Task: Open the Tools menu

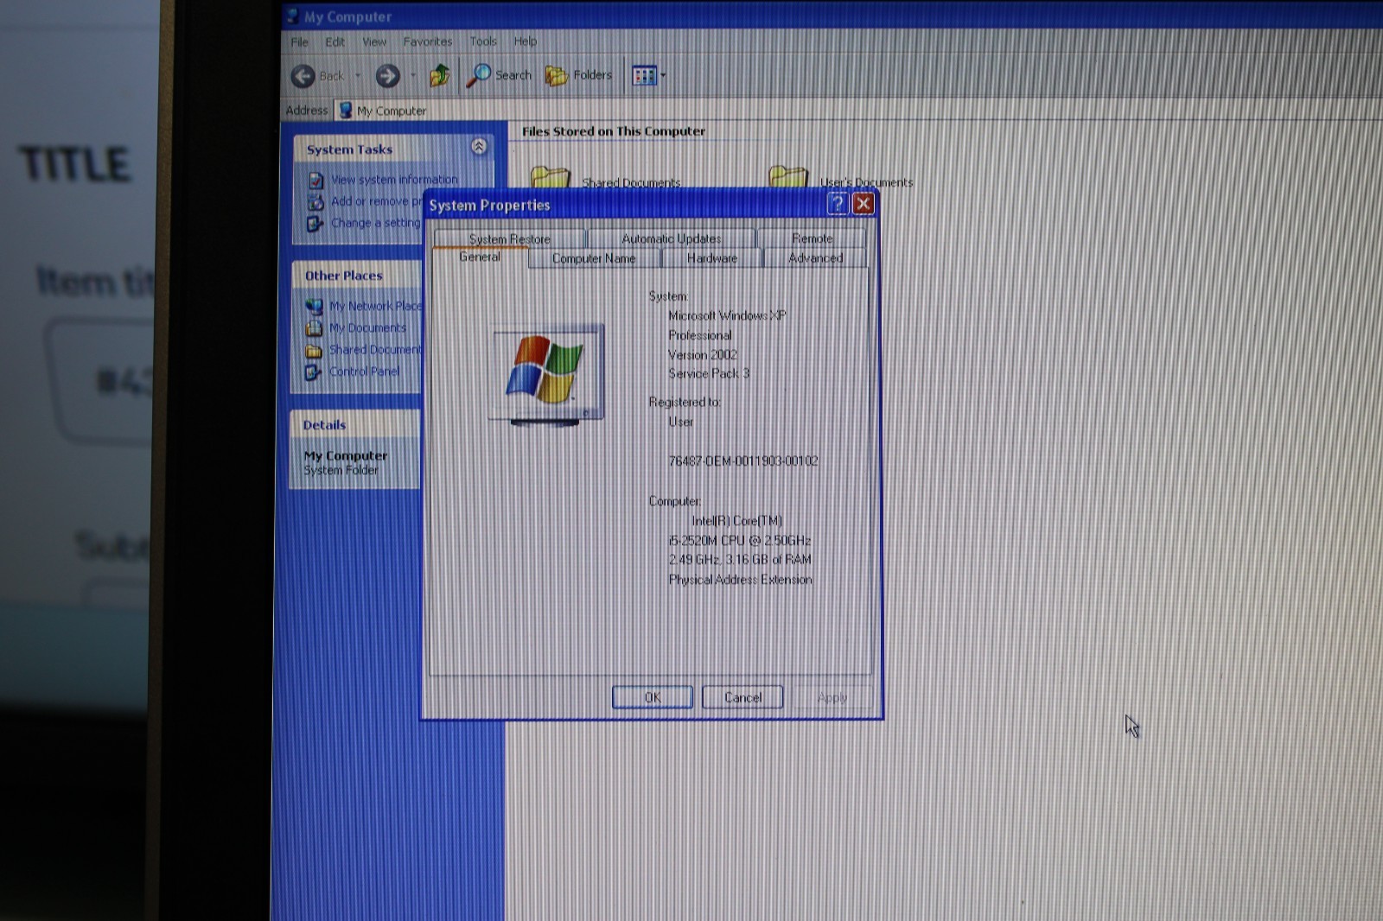Action: tap(483, 41)
